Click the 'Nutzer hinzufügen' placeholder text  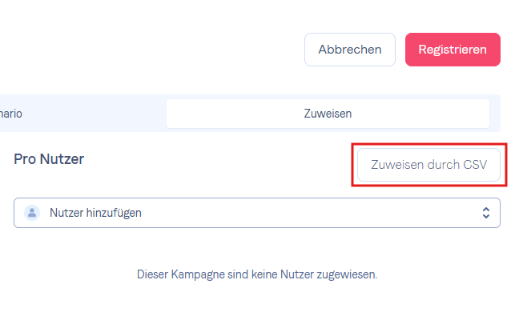pyautogui.click(x=95, y=213)
